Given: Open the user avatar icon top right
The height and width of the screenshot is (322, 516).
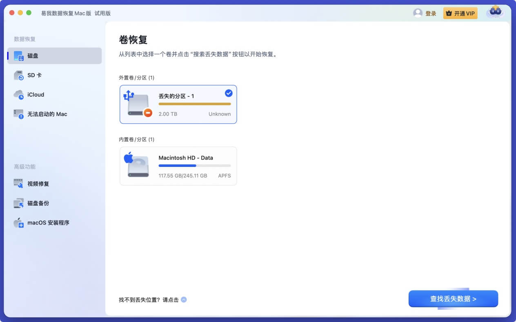Looking at the screenshot, I should (x=495, y=13).
